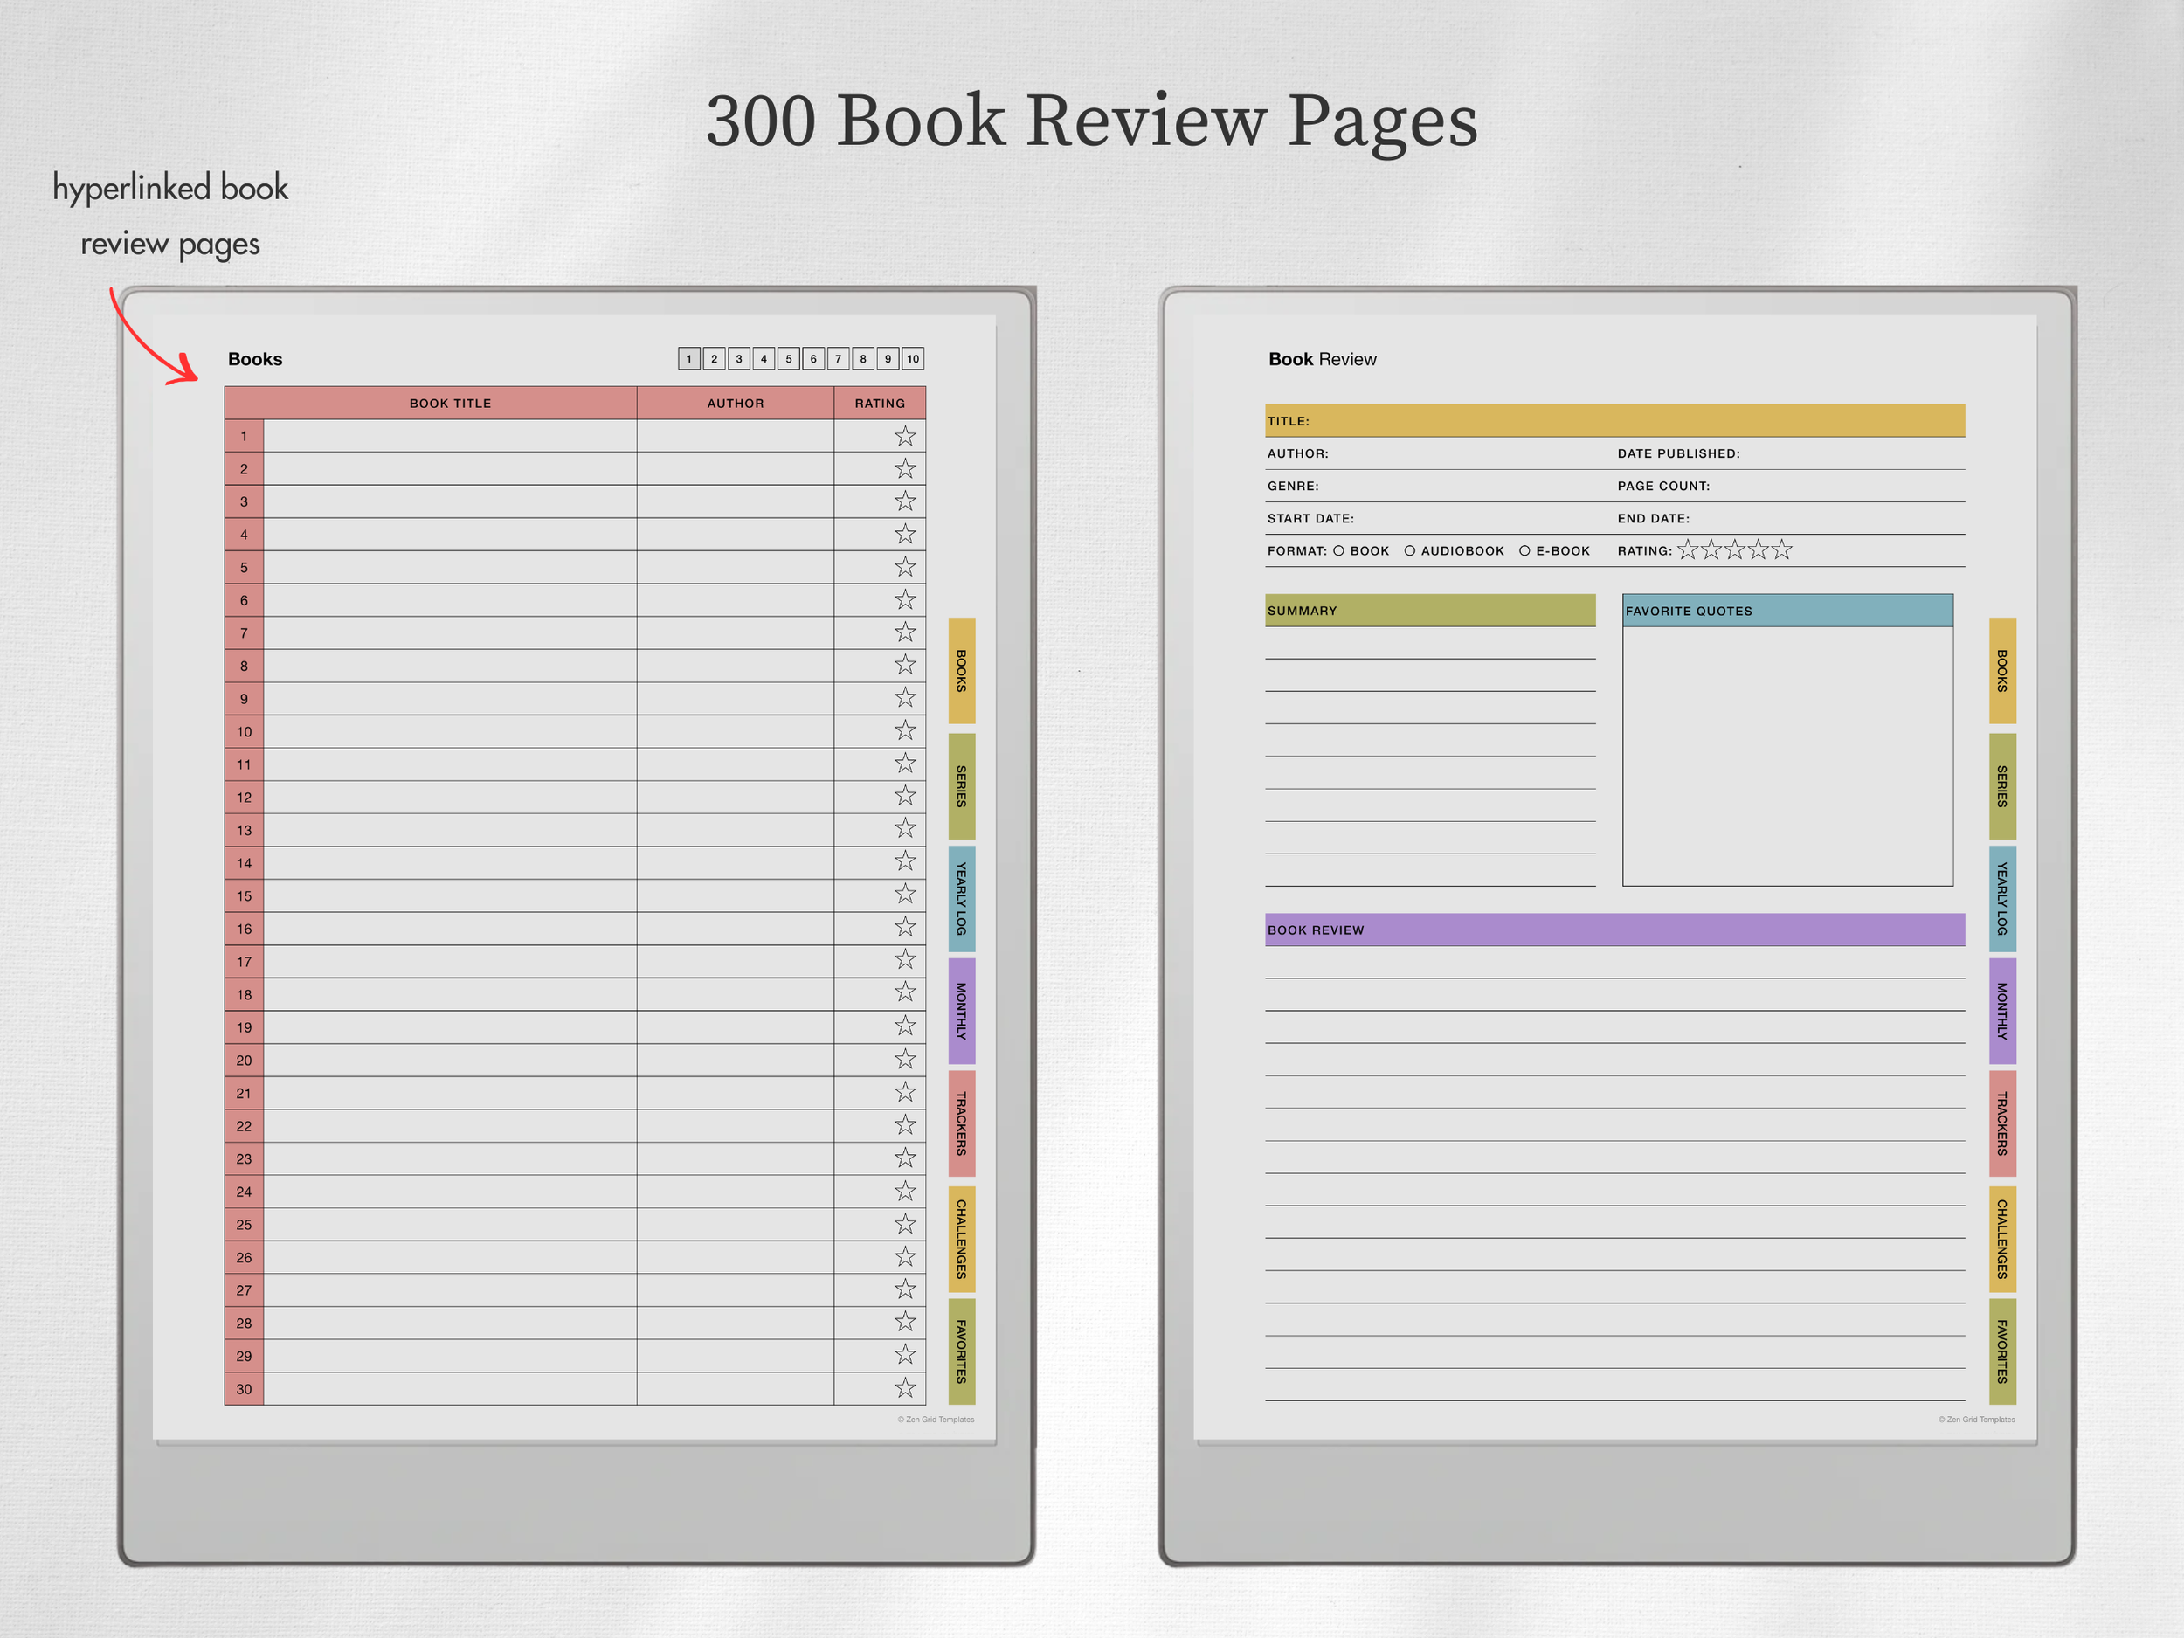This screenshot has width=2184, height=1638.
Task: Select first star in Book Review rating
Action: 1688,550
